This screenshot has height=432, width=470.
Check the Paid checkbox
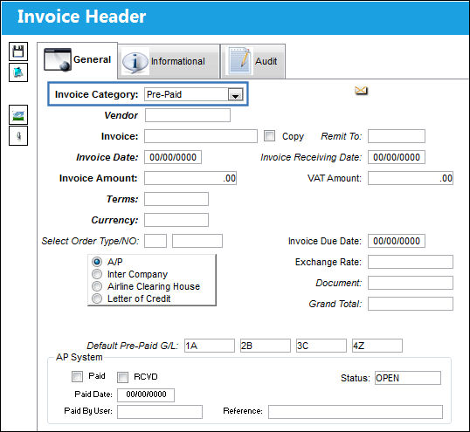[x=77, y=376]
